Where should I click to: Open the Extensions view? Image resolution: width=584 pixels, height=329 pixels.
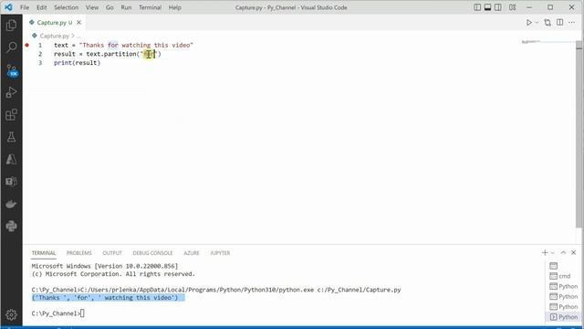(x=11, y=114)
